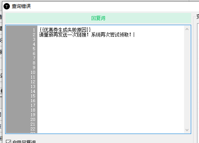Click scroll down arrow in reply editor
This screenshot has width=199, height=143.
pyautogui.click(x=187, y=130)
